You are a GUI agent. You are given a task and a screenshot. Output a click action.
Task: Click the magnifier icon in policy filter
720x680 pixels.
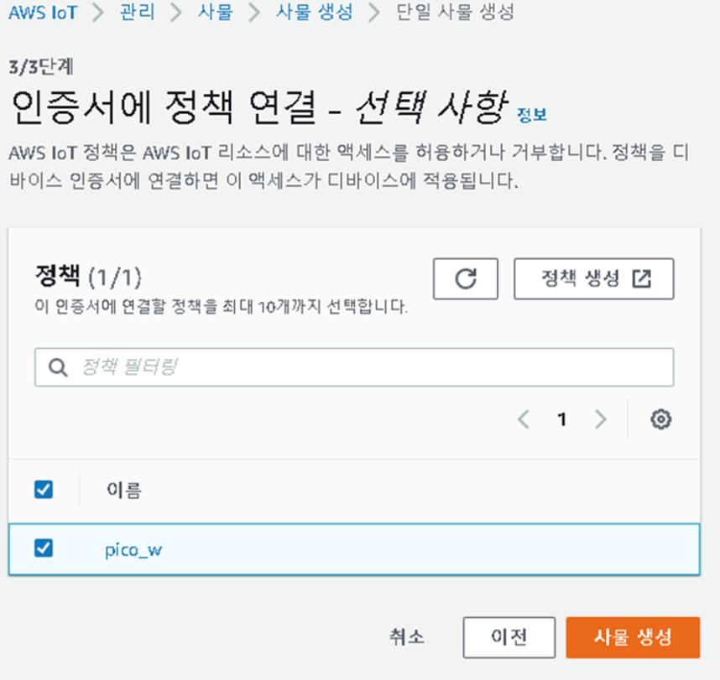(x=58, y=367)
